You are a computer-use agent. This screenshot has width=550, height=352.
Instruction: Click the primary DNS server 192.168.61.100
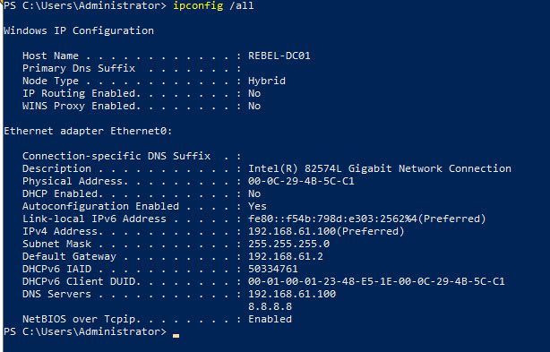pos(292,294)
